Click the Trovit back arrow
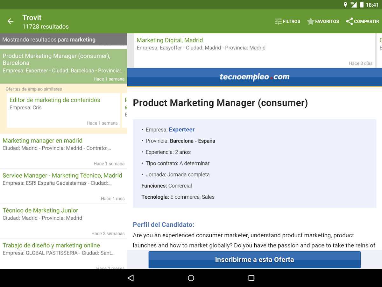 tap(11, 21)
